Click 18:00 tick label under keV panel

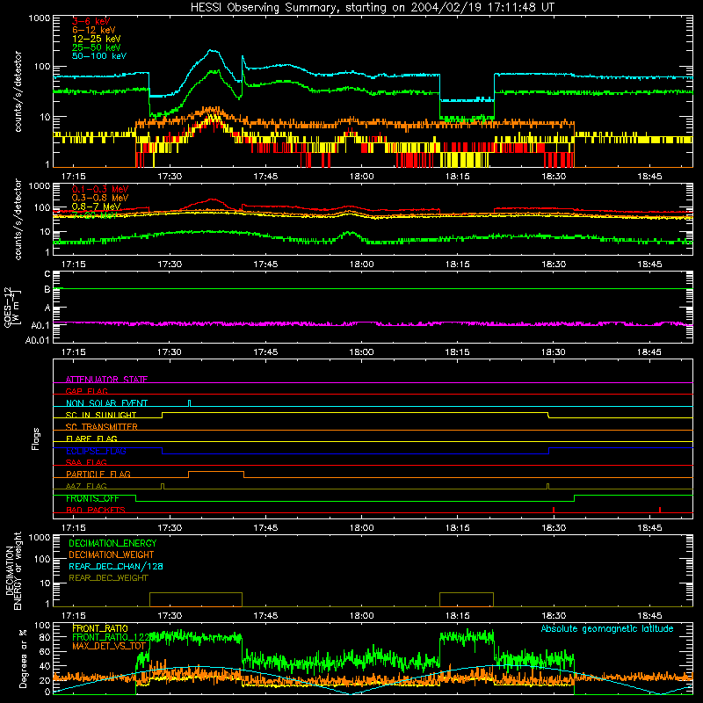tap(362, 177)
